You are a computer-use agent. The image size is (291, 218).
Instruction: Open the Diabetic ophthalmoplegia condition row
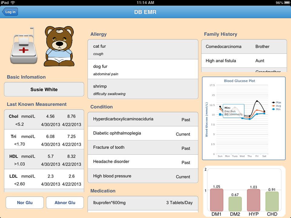point(143,134)
